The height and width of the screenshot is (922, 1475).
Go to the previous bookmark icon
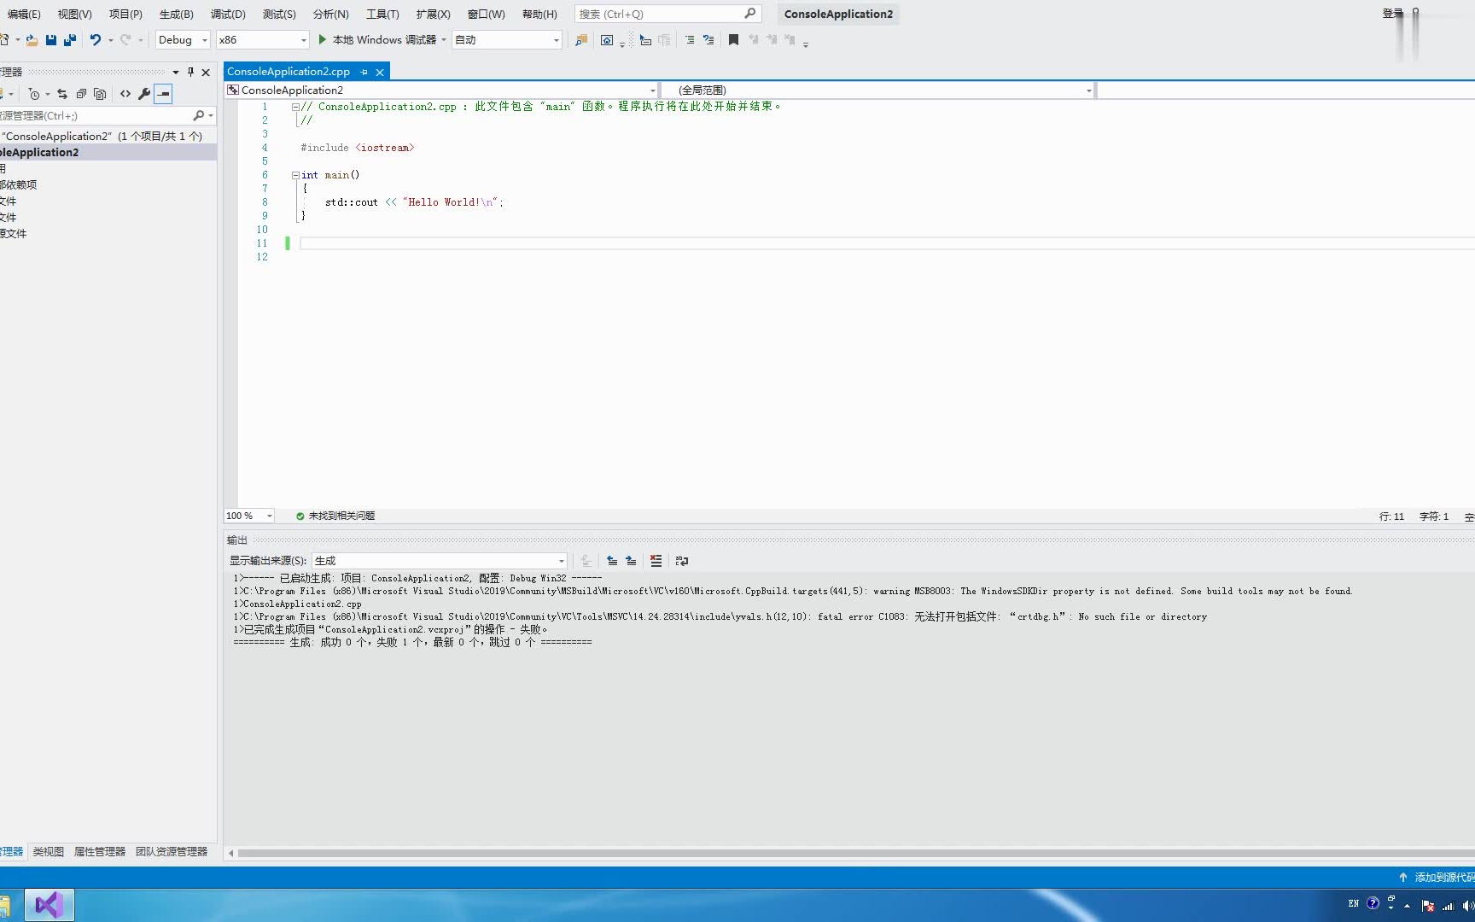point(753,40)
